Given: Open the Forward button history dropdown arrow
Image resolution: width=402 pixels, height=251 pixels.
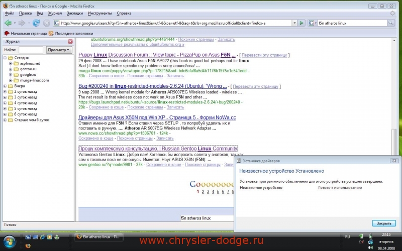Looking at the screenshot, I should click(29, 23).
